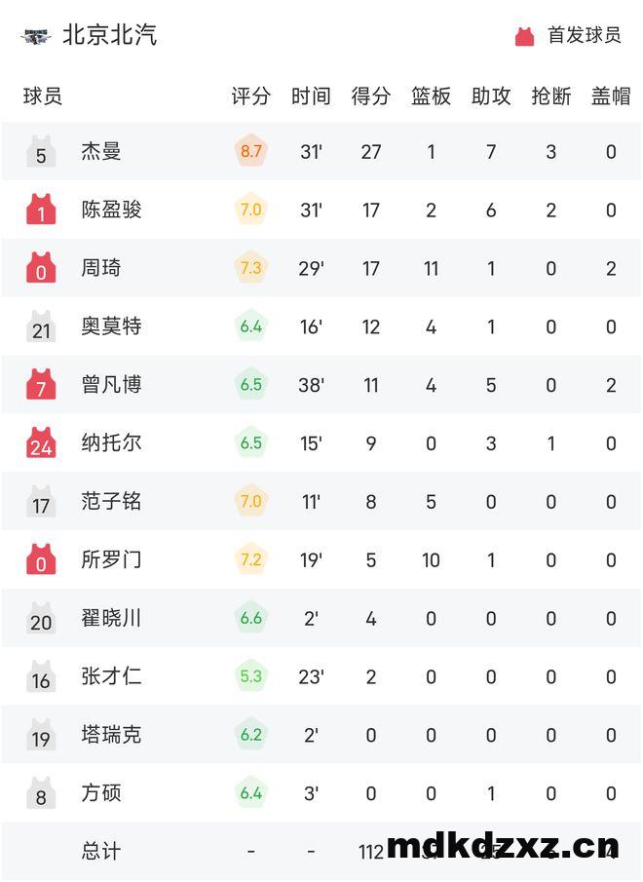
Task: Click the red 首发球员 jersey legend icon
Action: click(524, 36)
